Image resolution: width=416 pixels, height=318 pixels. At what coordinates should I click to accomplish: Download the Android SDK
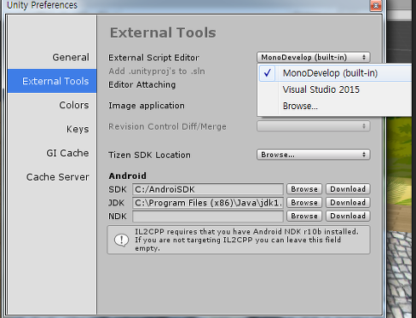click(348, 189)
